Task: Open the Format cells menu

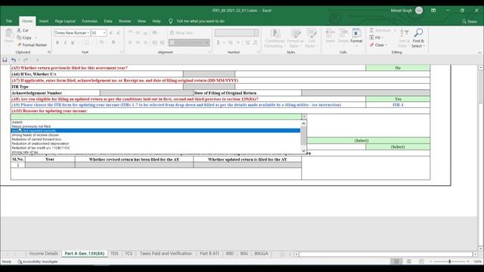Action: click(356, 36)
